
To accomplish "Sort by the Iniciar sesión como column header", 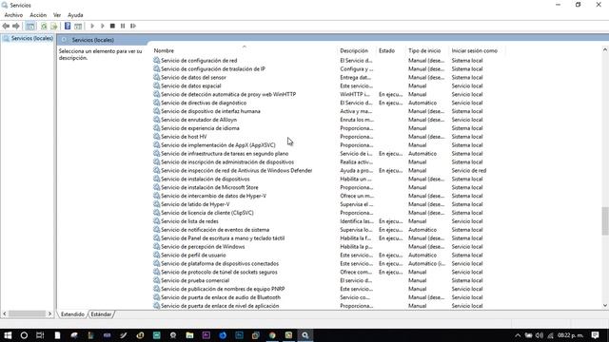I will [x=474, y=50].
